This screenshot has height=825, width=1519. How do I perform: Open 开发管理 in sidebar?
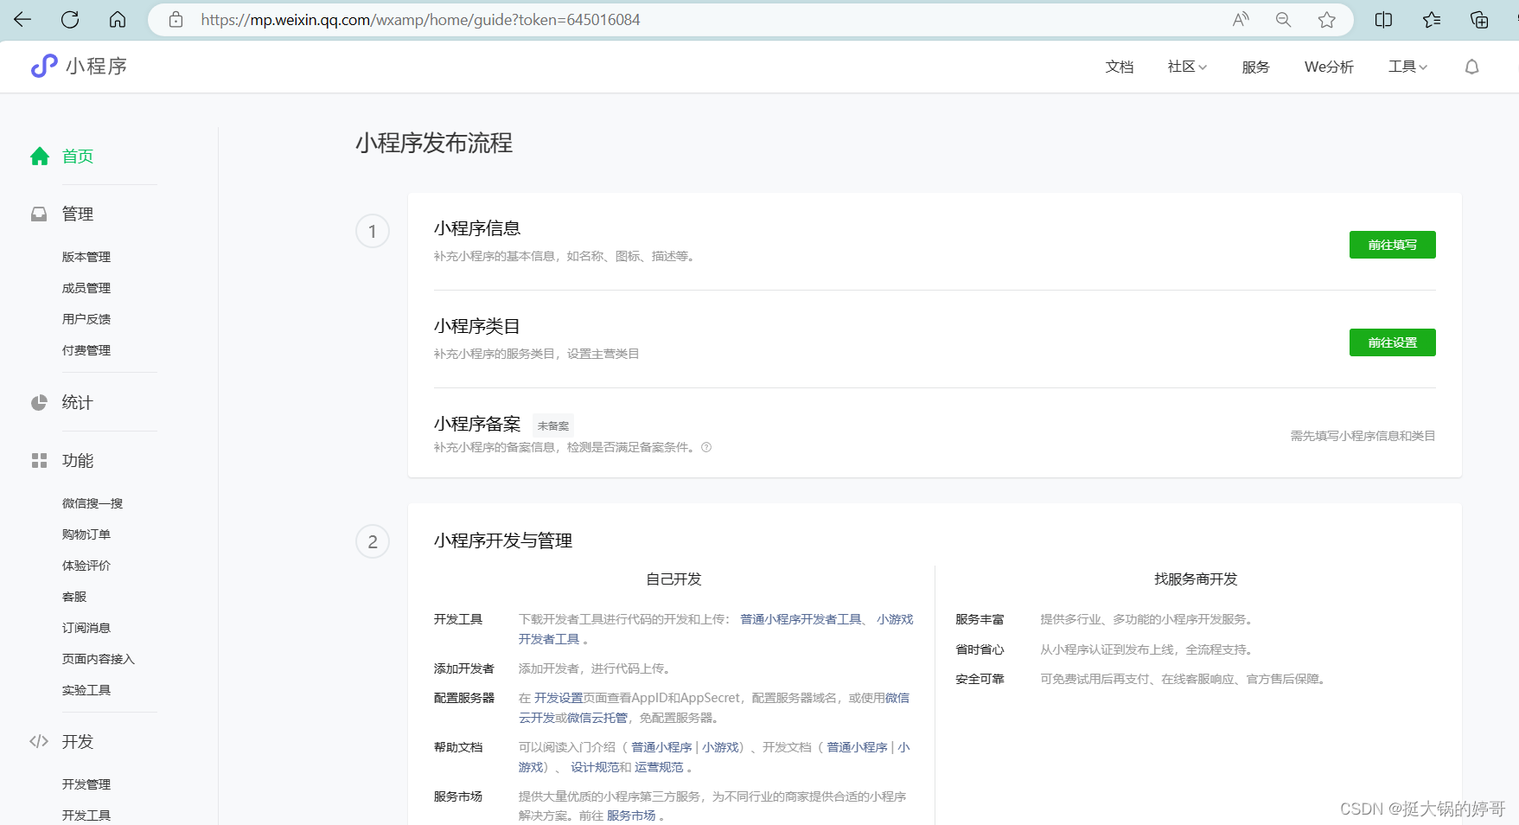click(86, 784)
